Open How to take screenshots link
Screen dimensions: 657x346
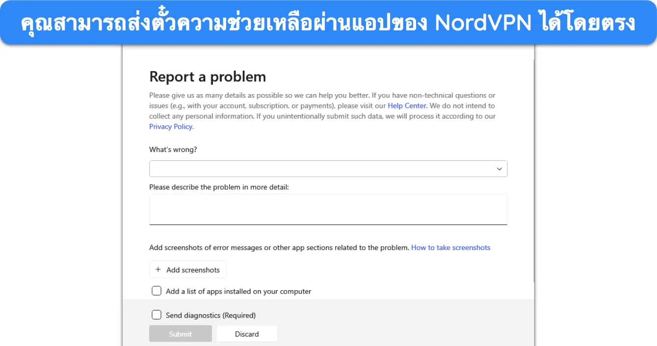coord(450,247)
